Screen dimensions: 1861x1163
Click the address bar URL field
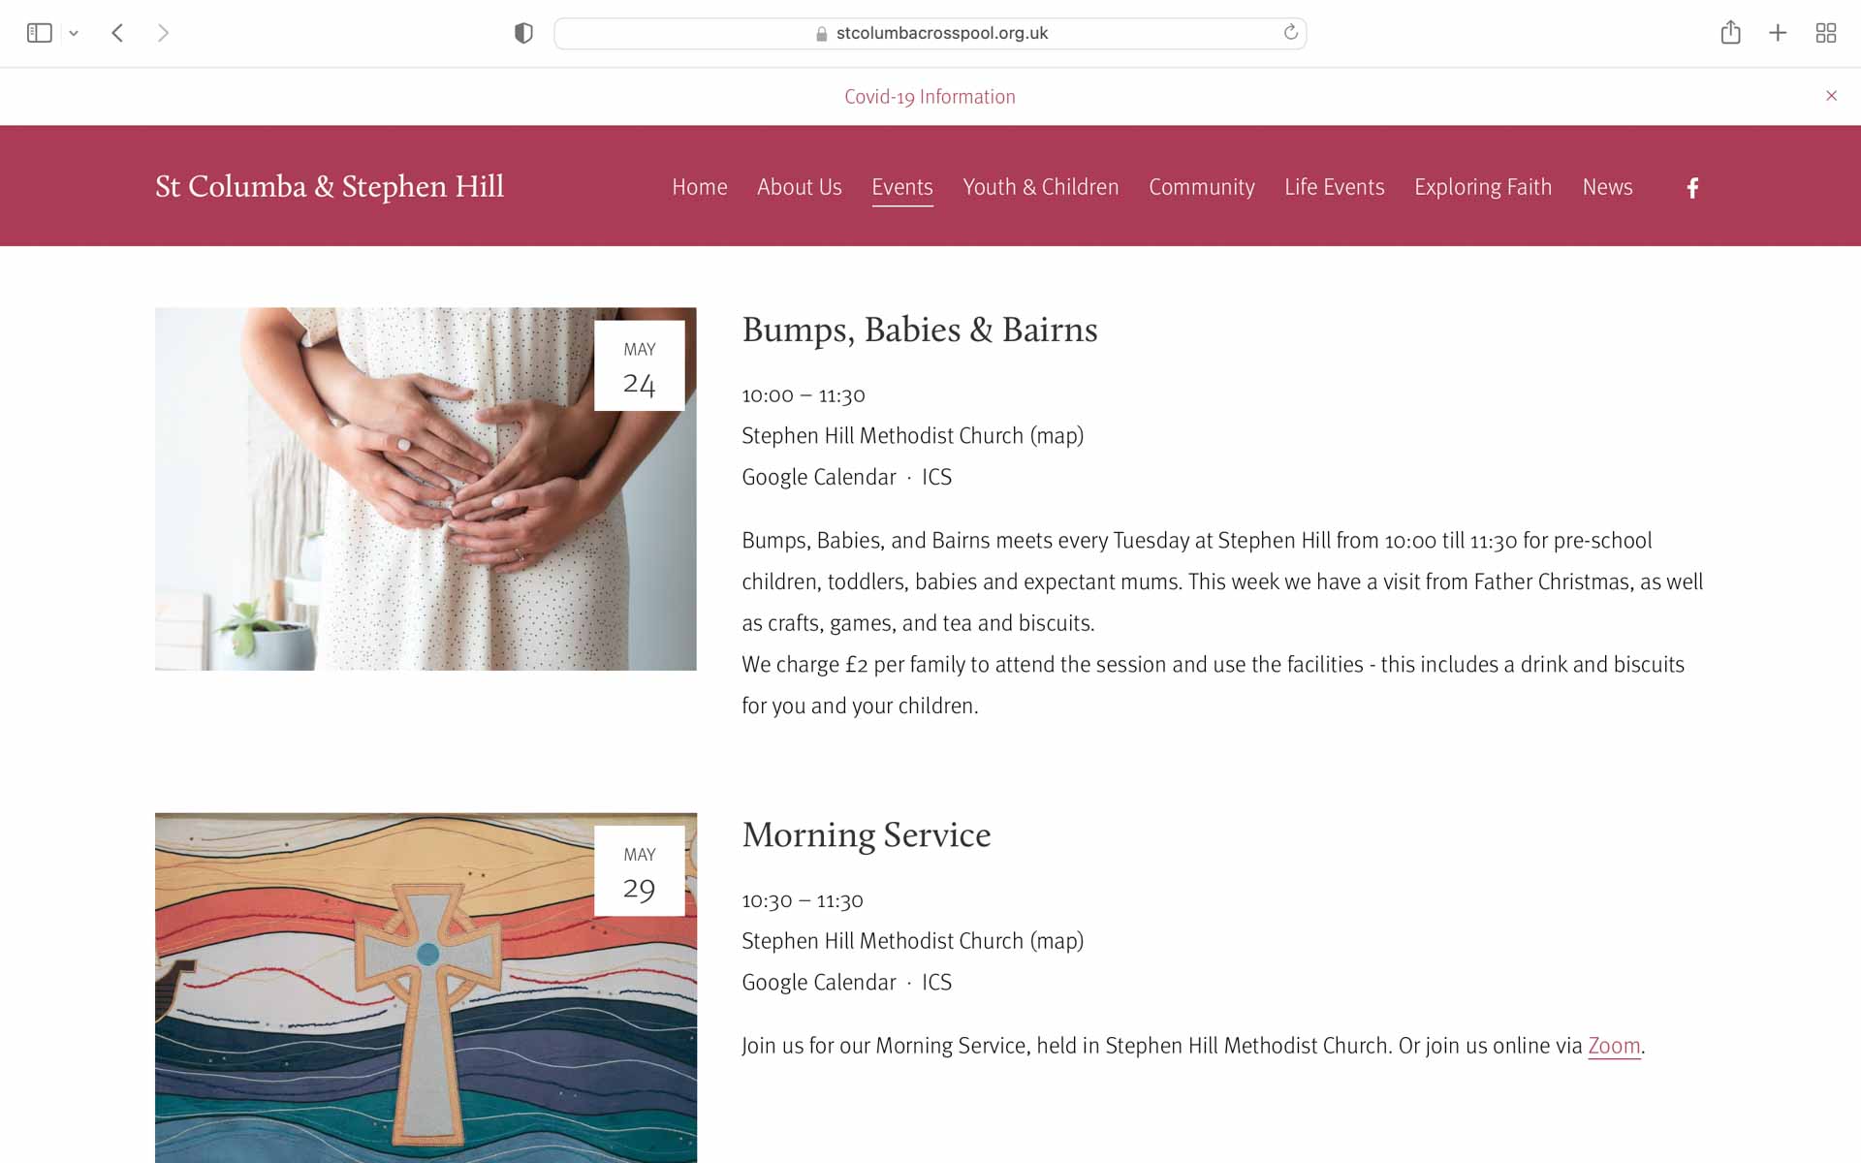[x=930, y=34]
